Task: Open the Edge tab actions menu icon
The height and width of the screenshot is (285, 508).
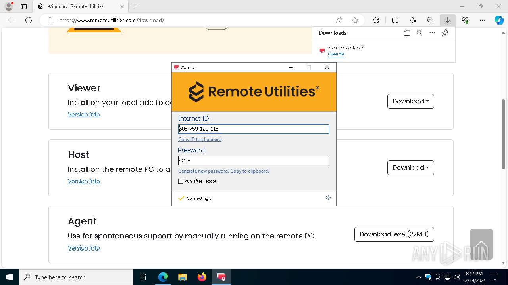Action: 24,6
